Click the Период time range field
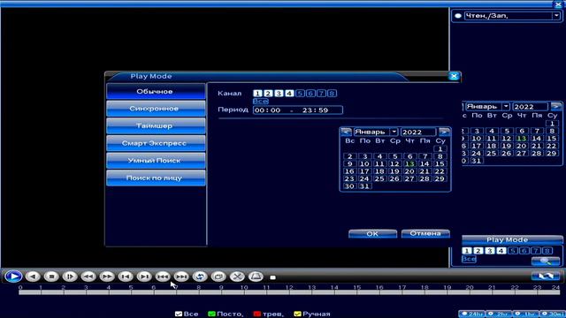This screenshot has width=566, height=318. point(298,110)
